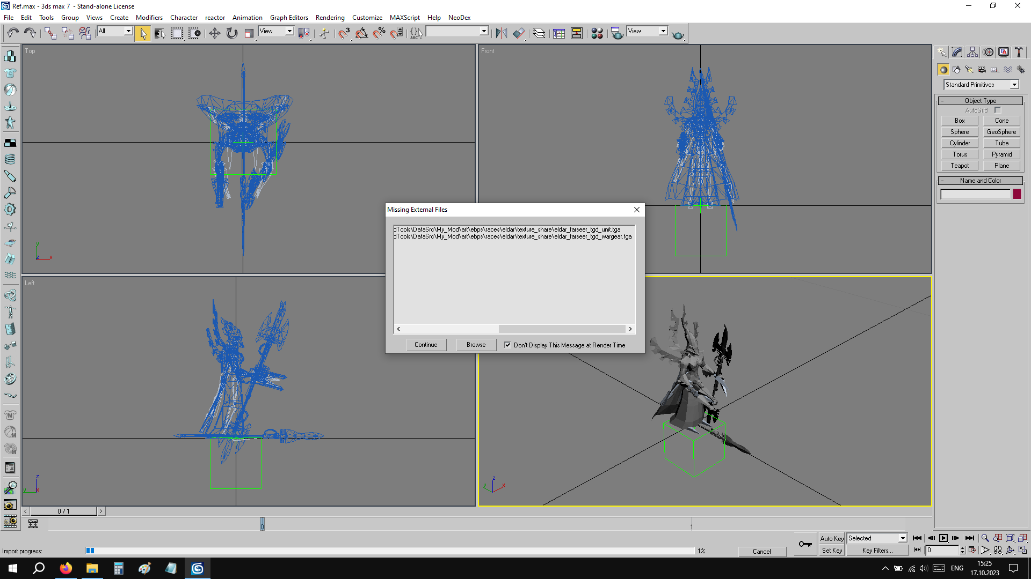
Task: Toggle Auto Key animation mode
Action: 832,538
